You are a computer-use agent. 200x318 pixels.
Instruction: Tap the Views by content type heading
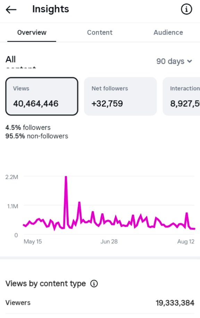pyautogui.click(x=45, y=284)
